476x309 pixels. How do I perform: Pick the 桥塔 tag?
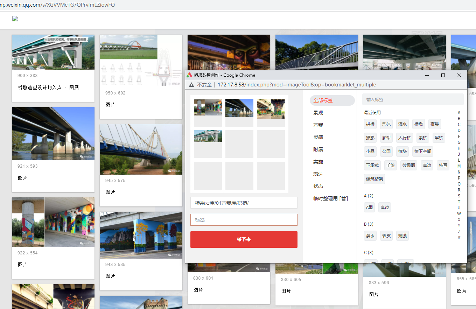point(402,152)
